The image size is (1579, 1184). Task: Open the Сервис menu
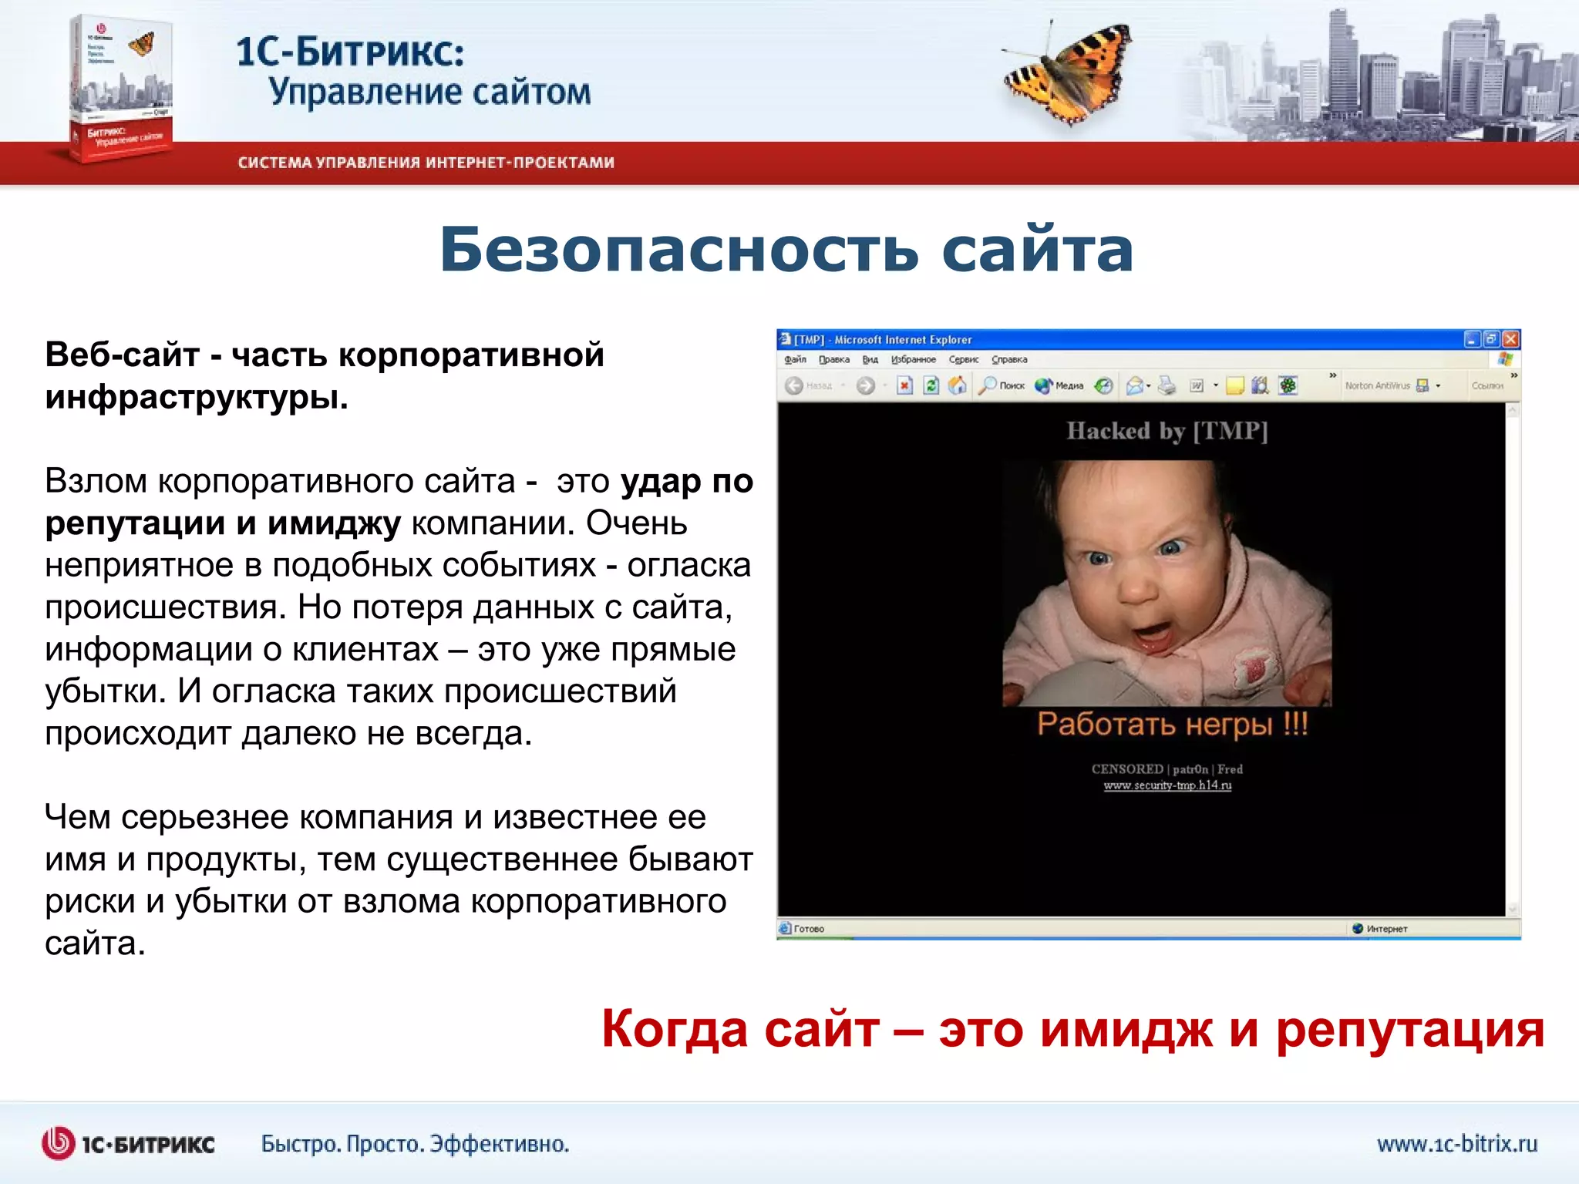click(x=964, y=359)
